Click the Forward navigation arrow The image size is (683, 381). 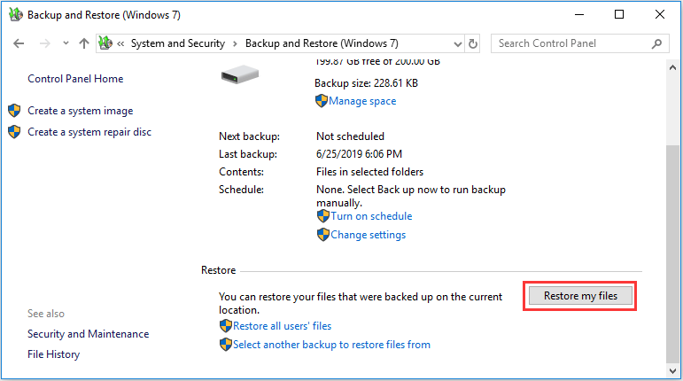coord(45,43)
